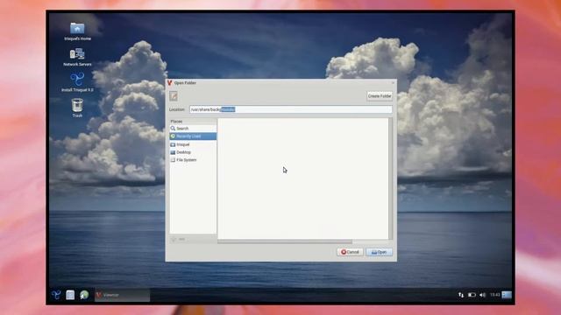Toggle the type-a-file-name pencil button

pyautogui.click(x=174, y=95)
